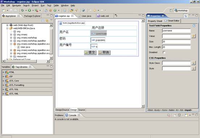Click the Max Length input field
Image resolution: width=200 pixels, height=138 pixels.
point(176,47)
